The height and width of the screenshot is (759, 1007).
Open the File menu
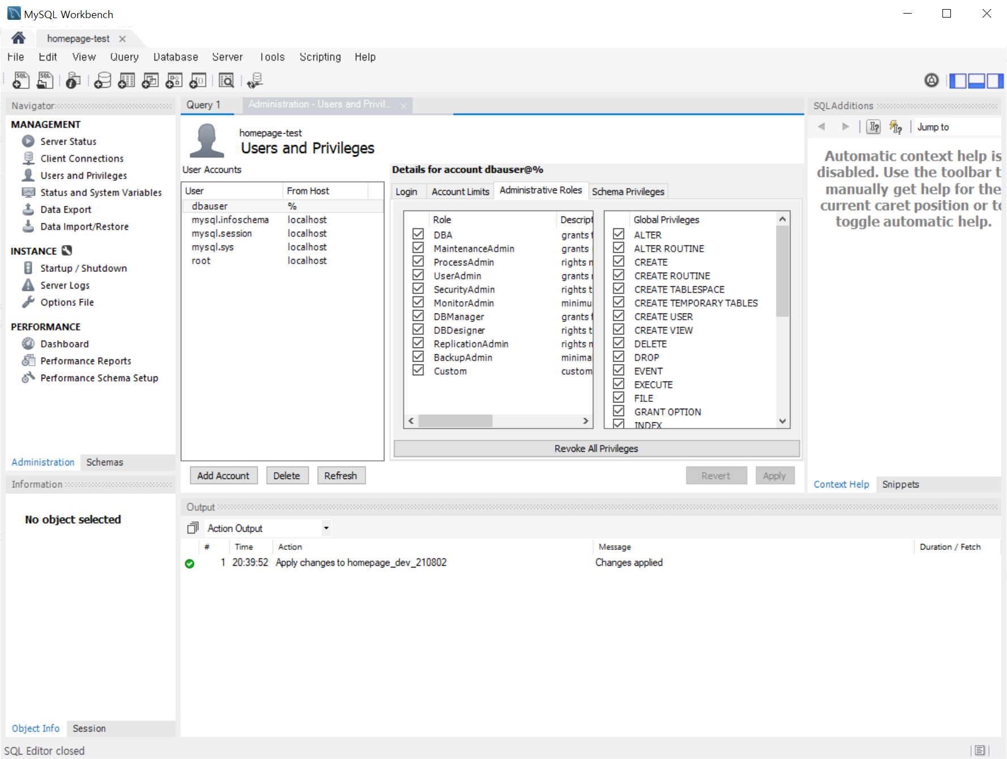point(15,57)
